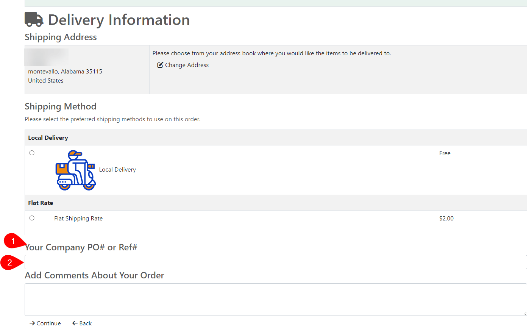Image resolution: width=529 pixels, height=328 pixels.
Task: Click the Local Delivery option label text
Action: pyautogui.click(x=117, y=170)
